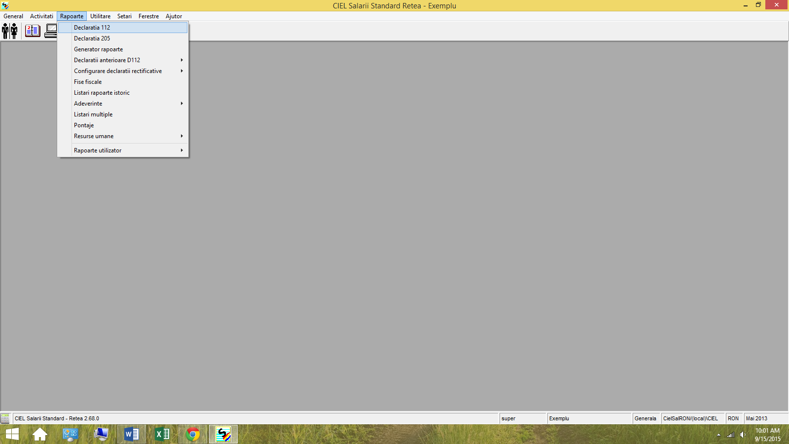
Task: Click status bar text 'CIEL Salarii Standard - Retea 2.68.0'
Action: 57,418
